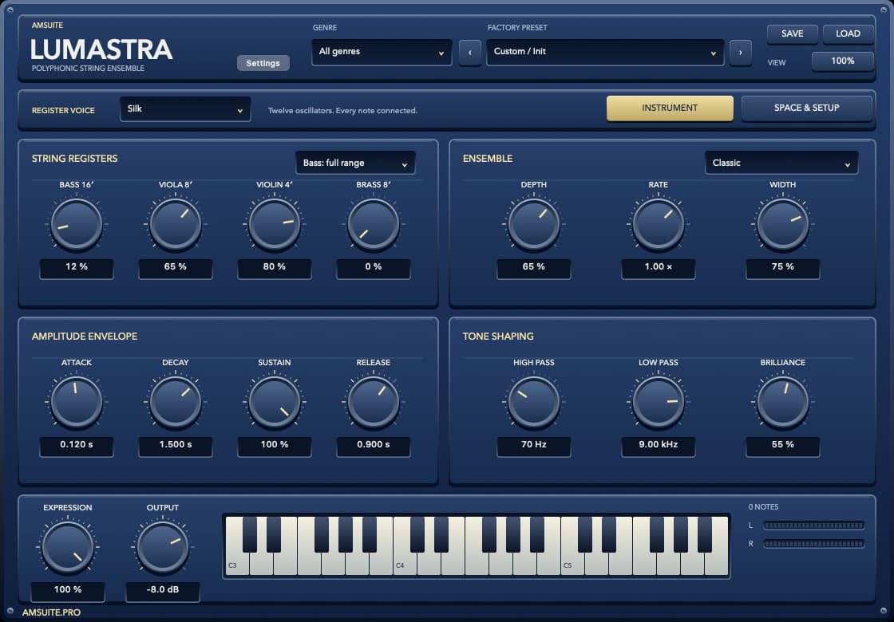Click the previous preset arrow button
The height and width of the screenshot is (622, 894).
[x=470, y=53]
